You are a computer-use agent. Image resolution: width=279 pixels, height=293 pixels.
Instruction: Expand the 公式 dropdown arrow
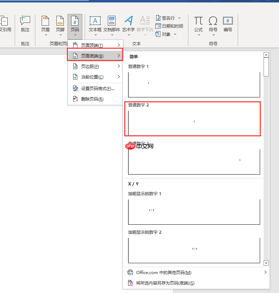click(x=199, y=35)
